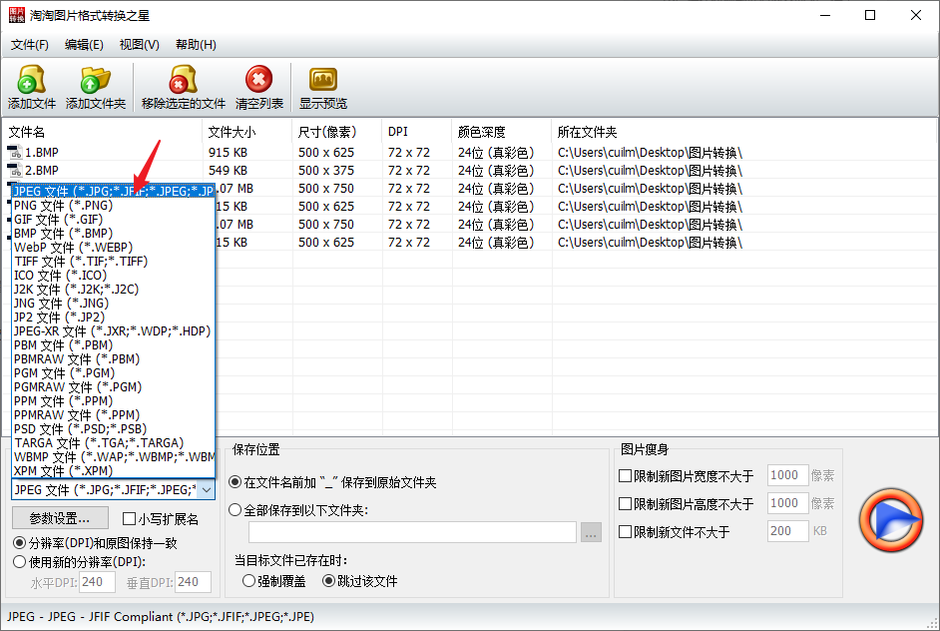Choose the force overwrite (强制覆盖) radio button
This screenshot has width=940, height=631.
point(248,581)
